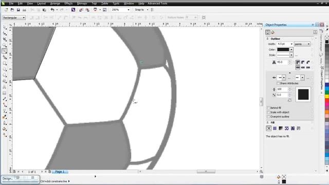Viewport: 329px width, 185px height.
Task: Open Rectangular selection mode dropdown
Action: 14,17
